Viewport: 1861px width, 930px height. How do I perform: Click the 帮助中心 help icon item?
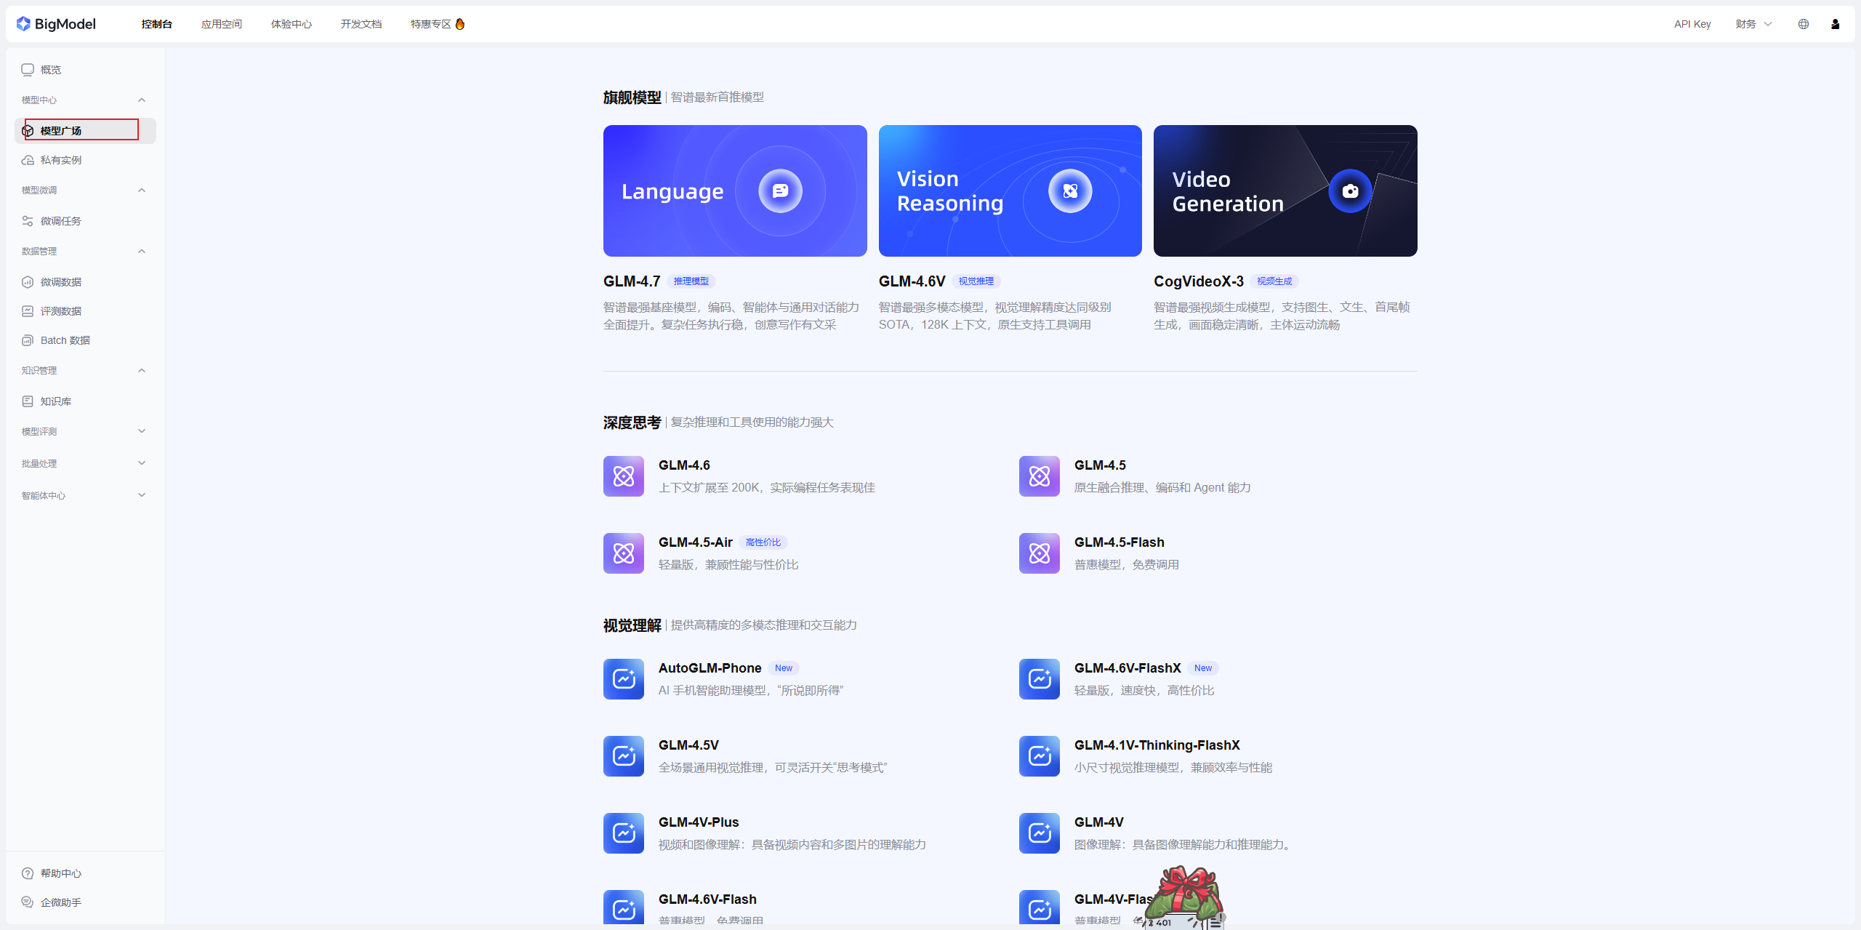click(61, 873)
